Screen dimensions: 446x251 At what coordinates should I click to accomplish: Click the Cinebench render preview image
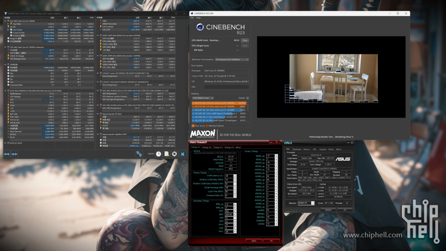[334, 78]
